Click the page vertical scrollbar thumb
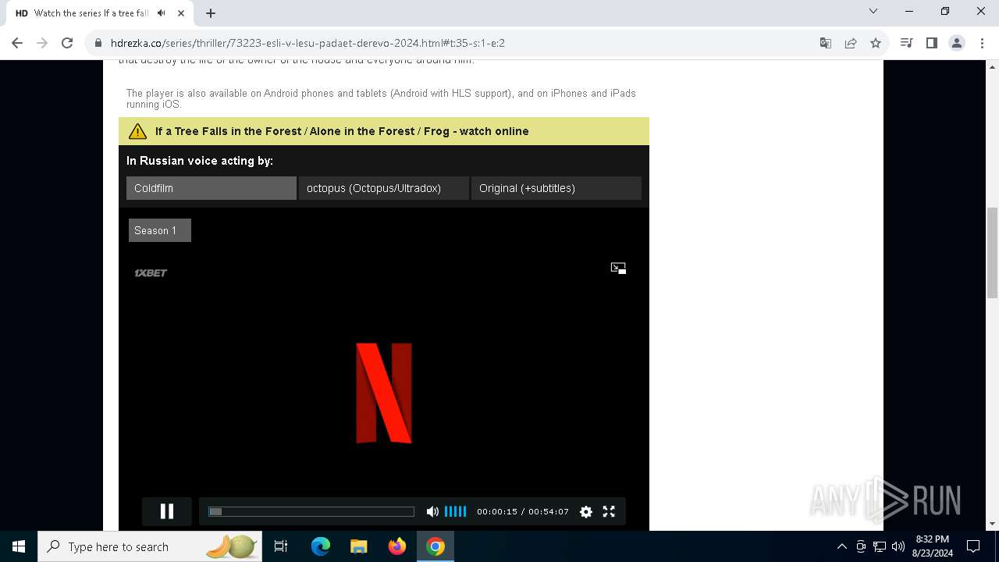The height and width of the screenshot is (562, 999). click(992, 253)
